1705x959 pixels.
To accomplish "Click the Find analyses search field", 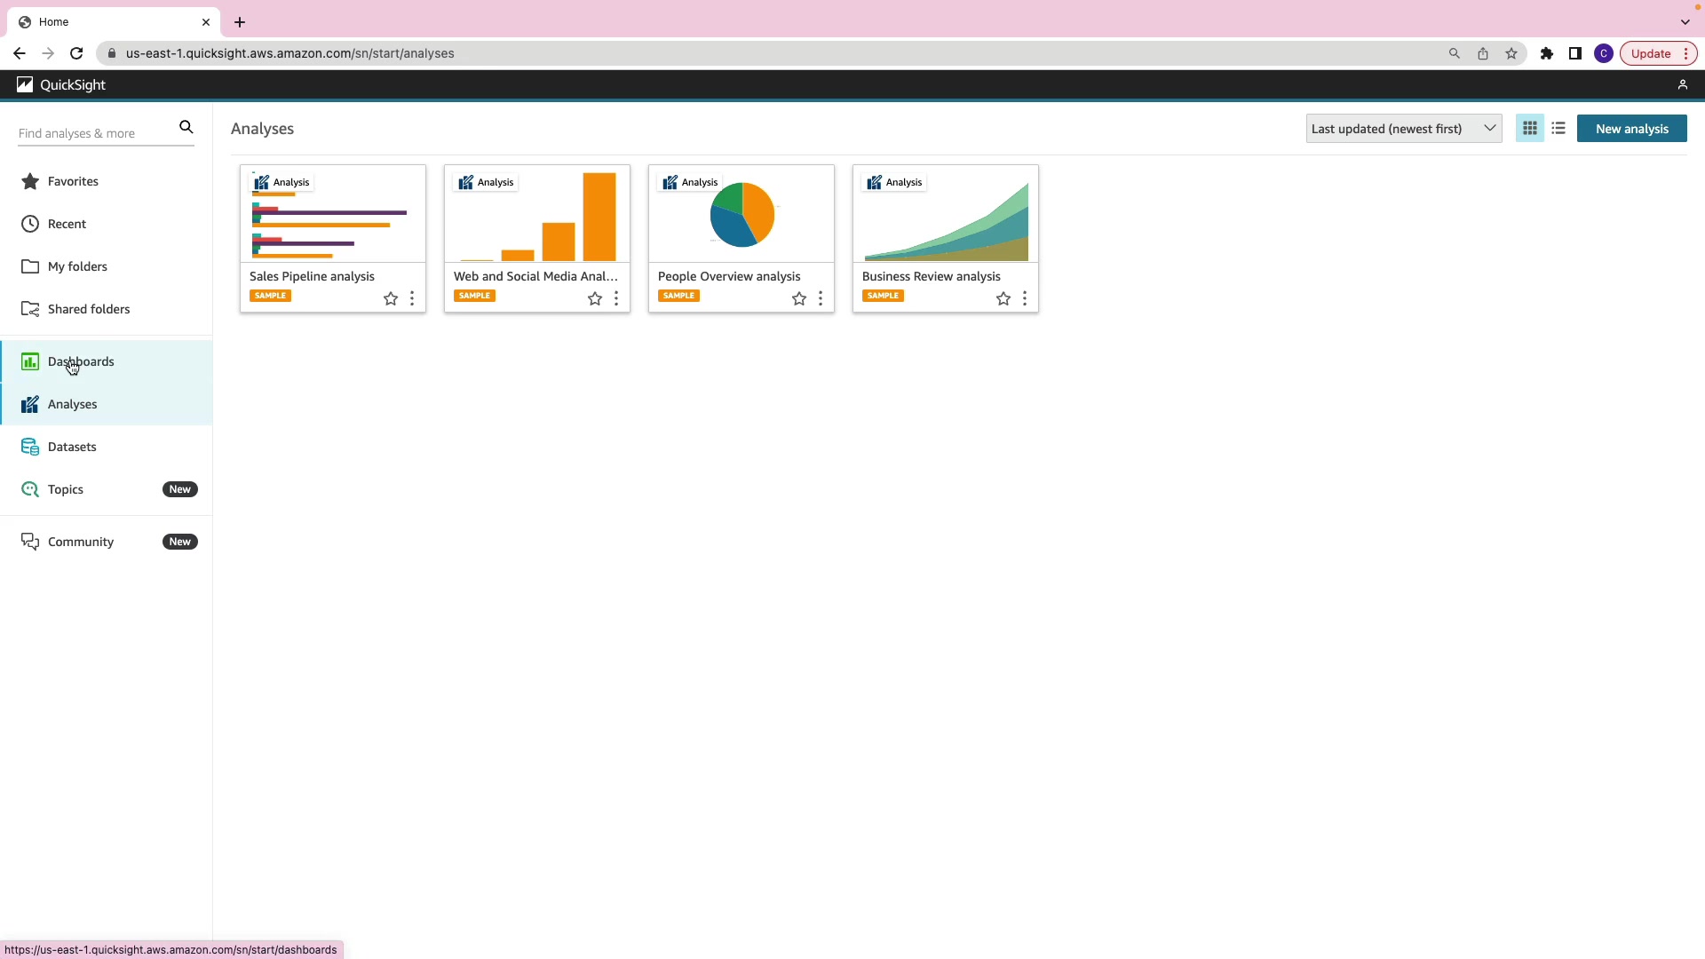I will (x=93, y=133).
